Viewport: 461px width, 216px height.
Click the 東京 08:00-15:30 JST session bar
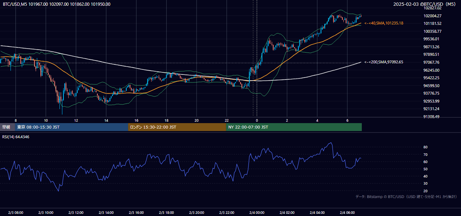(x=71, y=127)
